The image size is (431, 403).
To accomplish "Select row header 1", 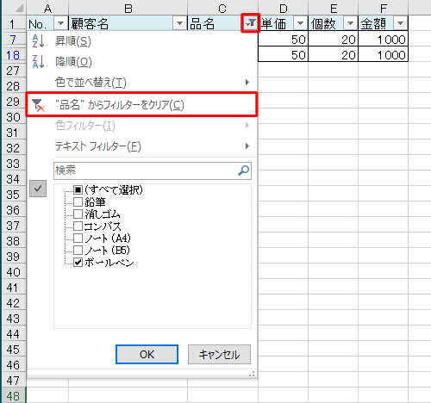I will pos(13,23).
